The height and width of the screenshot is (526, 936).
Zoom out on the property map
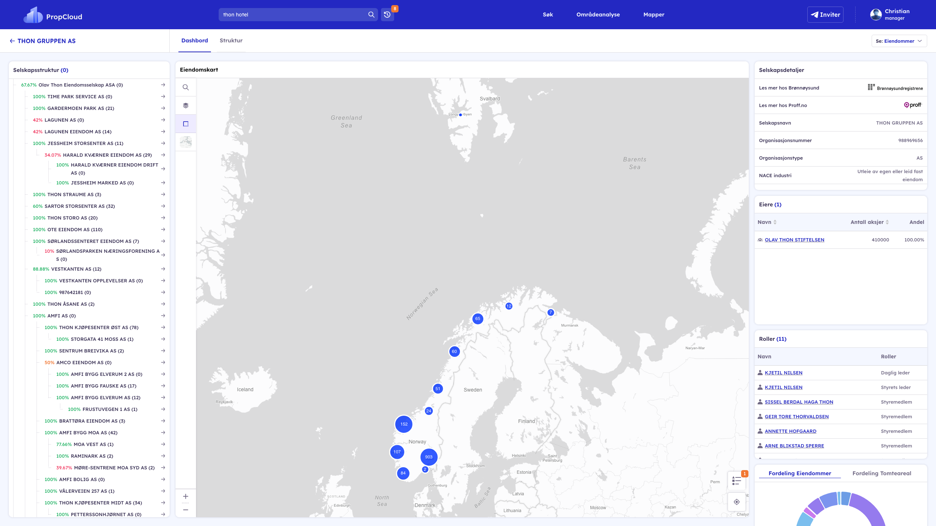click(x=186, y=510)
